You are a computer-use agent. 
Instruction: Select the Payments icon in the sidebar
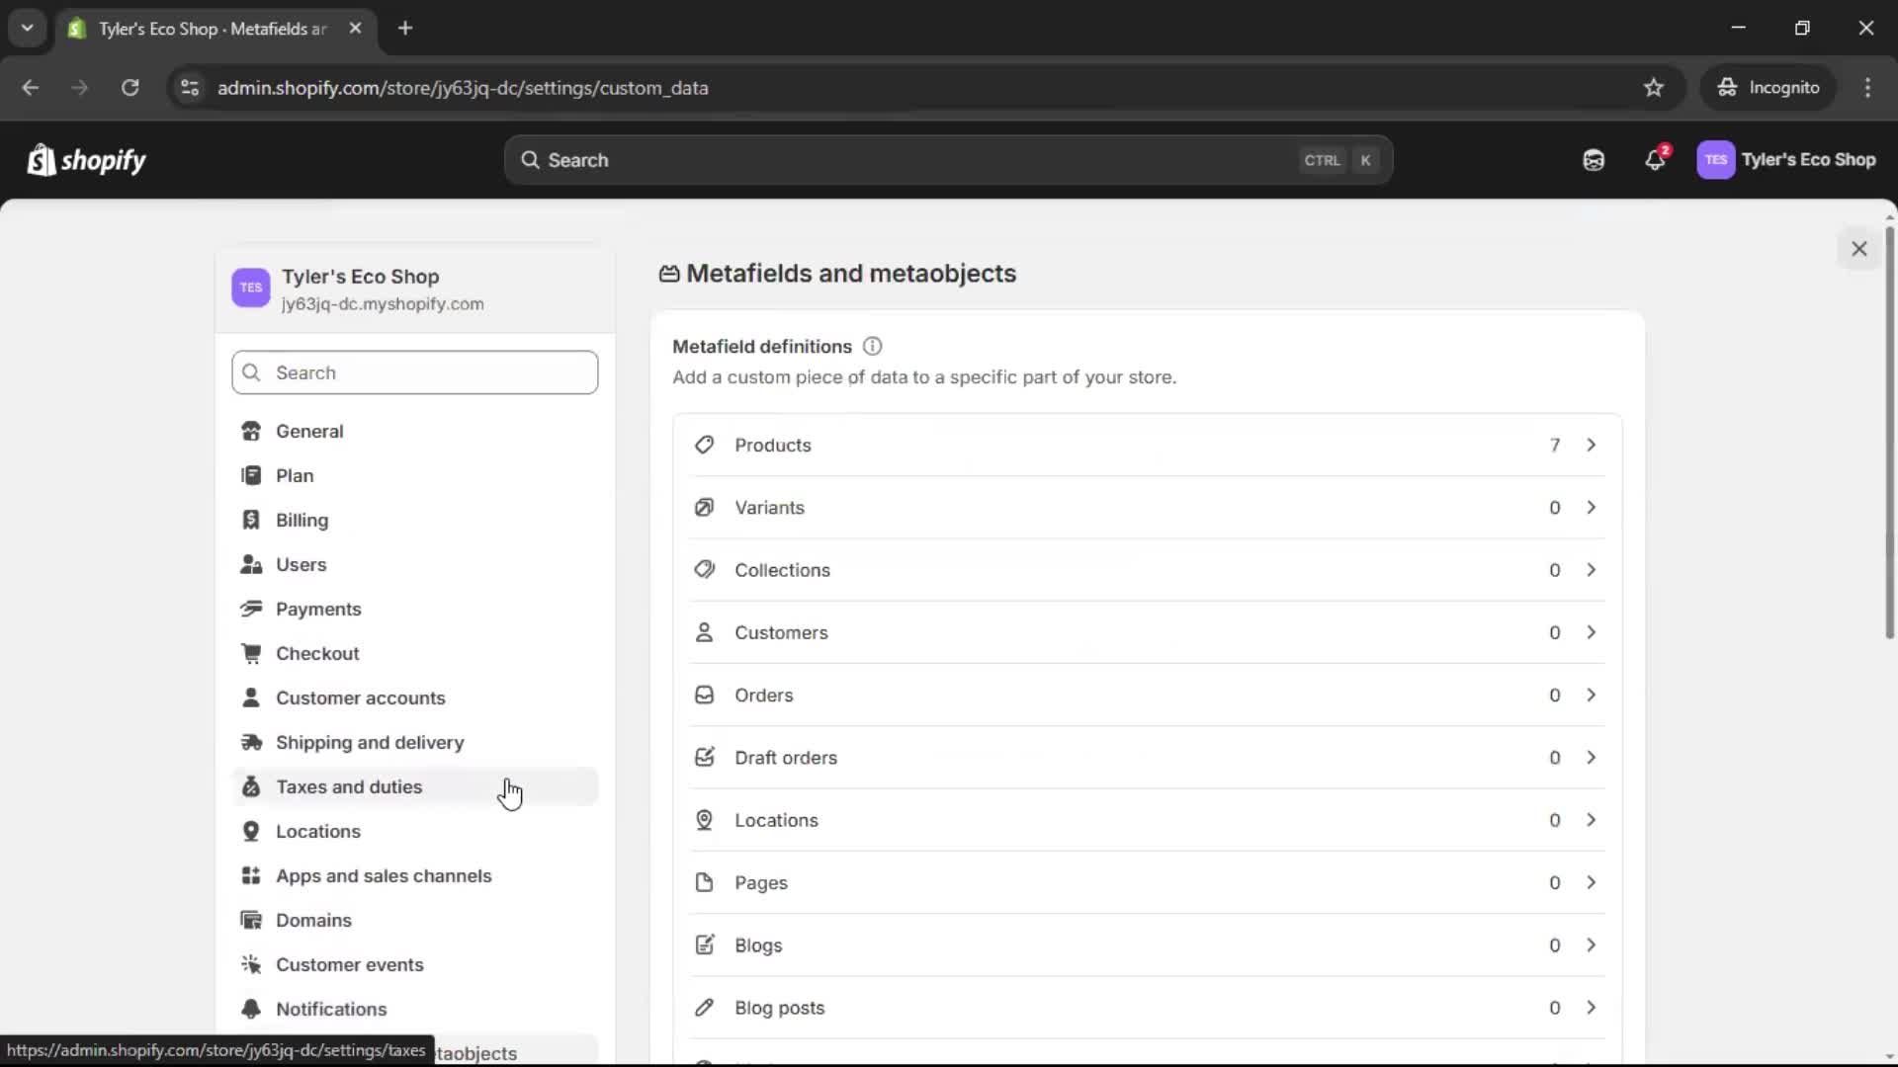point(251,609)
